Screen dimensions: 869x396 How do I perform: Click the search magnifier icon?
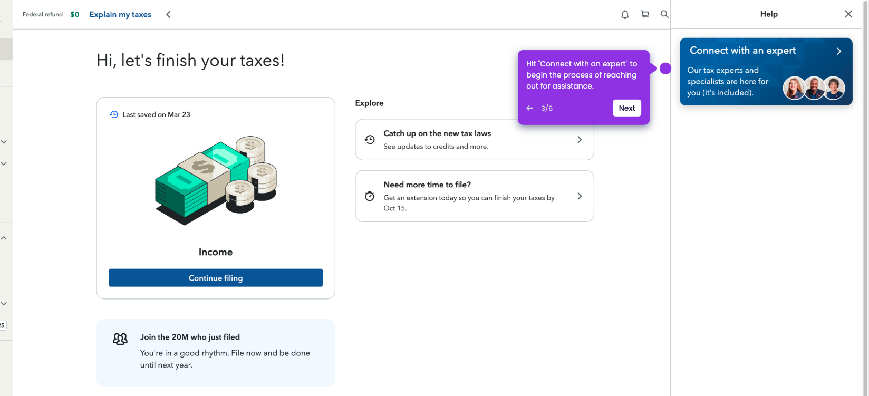point(664,15)
